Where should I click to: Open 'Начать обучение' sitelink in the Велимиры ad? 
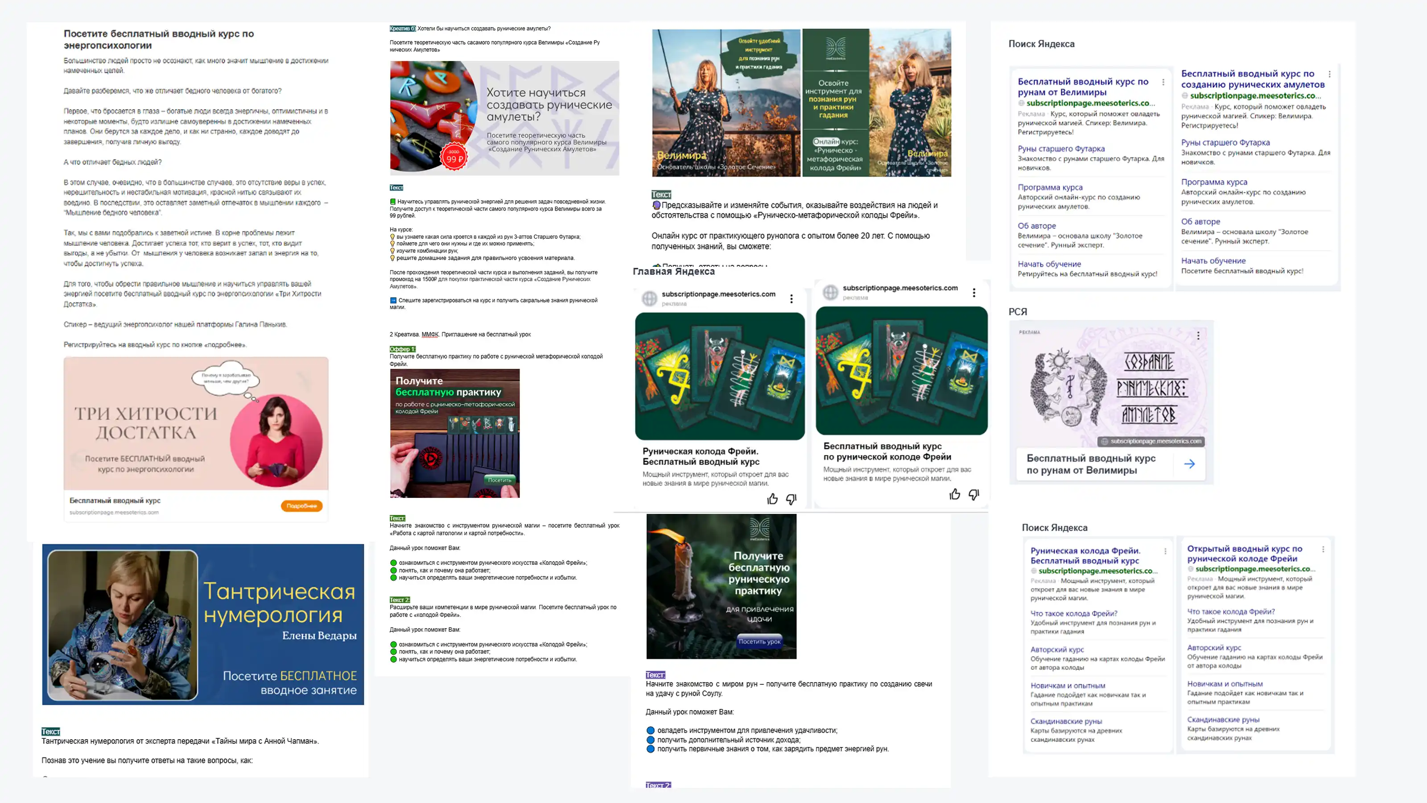pyautogui.click(x=1049, y=265)
